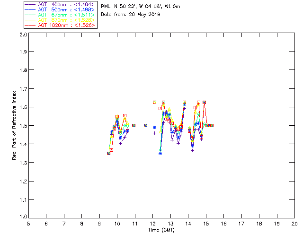This screenshot has width=303, height=242.
Task: Click the 6 x-axis tick label
Action: point(46,224)
